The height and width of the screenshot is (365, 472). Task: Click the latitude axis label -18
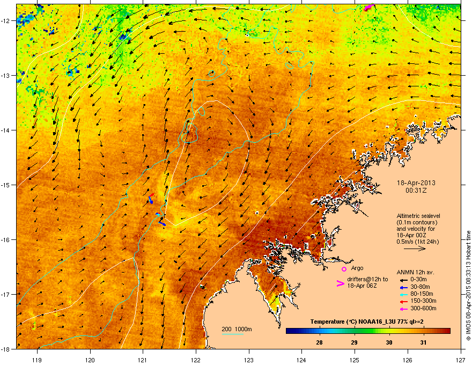click(6, 349)
